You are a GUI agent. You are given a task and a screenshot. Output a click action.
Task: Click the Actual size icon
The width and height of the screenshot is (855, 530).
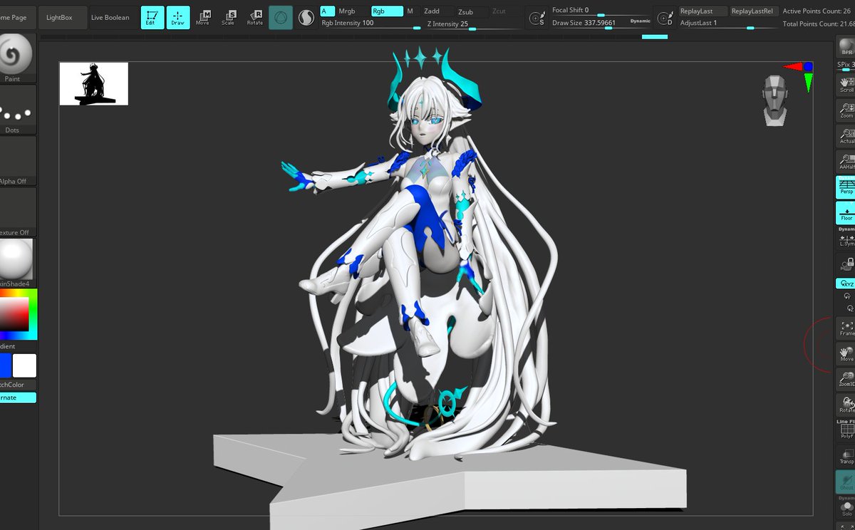pos(846,136)
